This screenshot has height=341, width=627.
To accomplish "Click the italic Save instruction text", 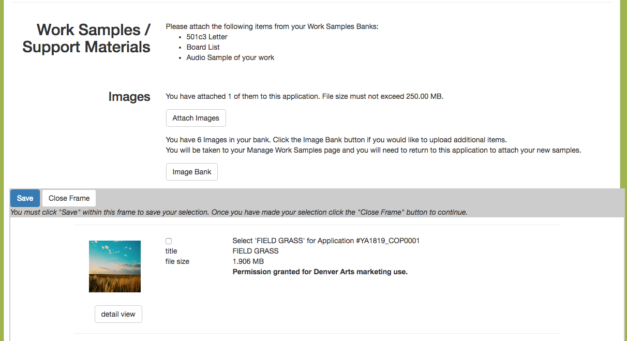I will click(239, 212).
